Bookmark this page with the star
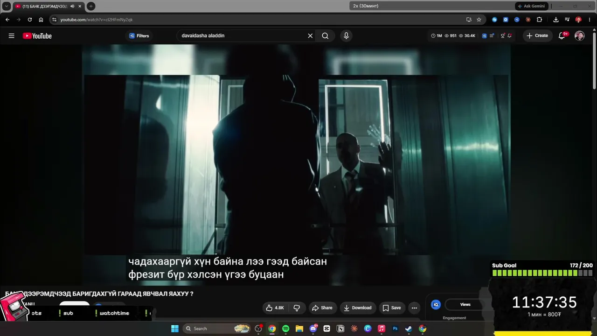Viewport: 597px width, 336px height. coord(479,20)
